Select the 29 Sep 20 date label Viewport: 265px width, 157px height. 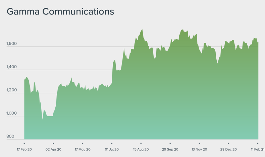point(170,149)
